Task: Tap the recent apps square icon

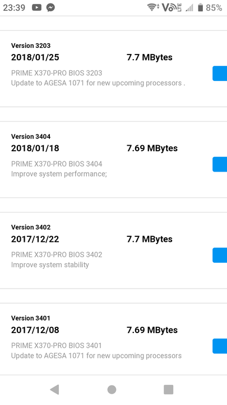Action: coord(169,389)
